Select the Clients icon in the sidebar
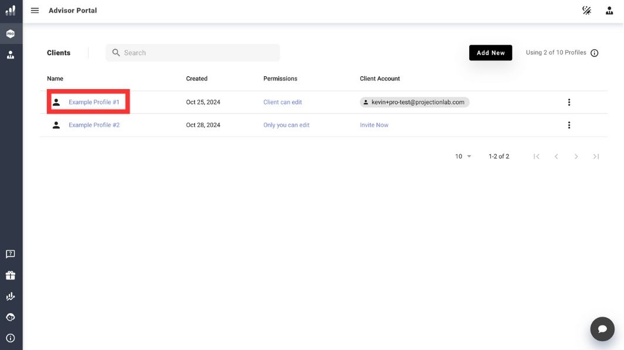Screen dimensions: 624x350 pyautogui.click(x=9, y=54)
